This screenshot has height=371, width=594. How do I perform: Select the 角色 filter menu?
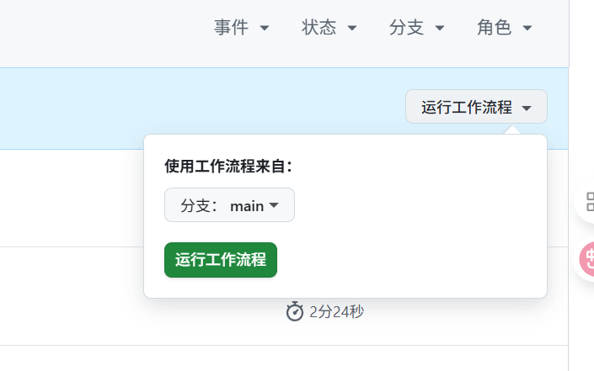point(504,28)
